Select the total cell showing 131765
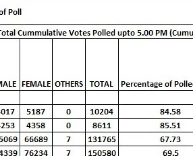Image resolution: width=193 pixels, height=156 pixels. (x=102, y=139)
